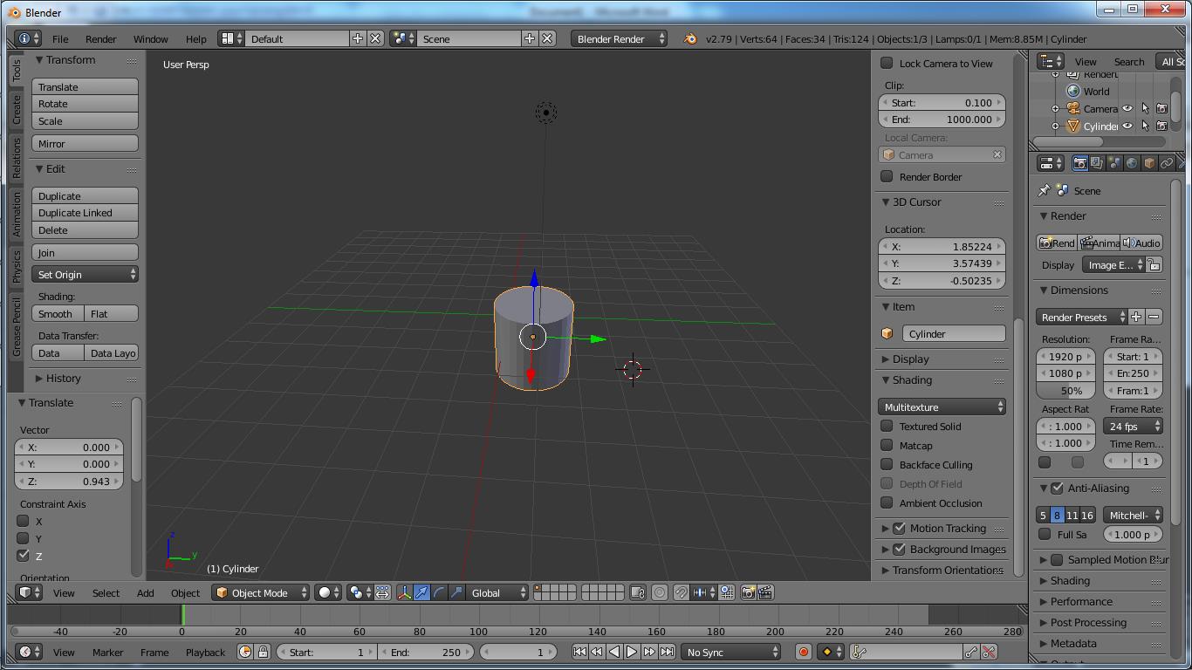Click the OpenGL render animation clapper icon
This screenshot has width=1192, height=670.
(765, 592)
